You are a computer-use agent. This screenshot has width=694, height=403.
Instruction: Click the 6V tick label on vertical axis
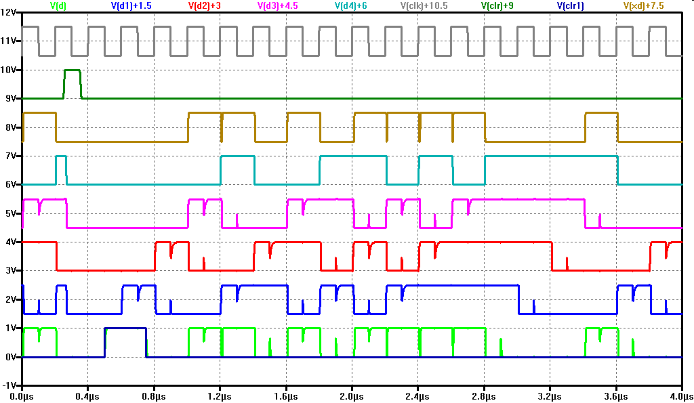12,184
